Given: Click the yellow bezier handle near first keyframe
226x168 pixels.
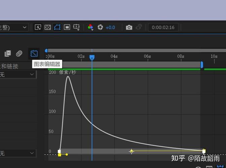Looking at the screenshot, I should (67, 155).
